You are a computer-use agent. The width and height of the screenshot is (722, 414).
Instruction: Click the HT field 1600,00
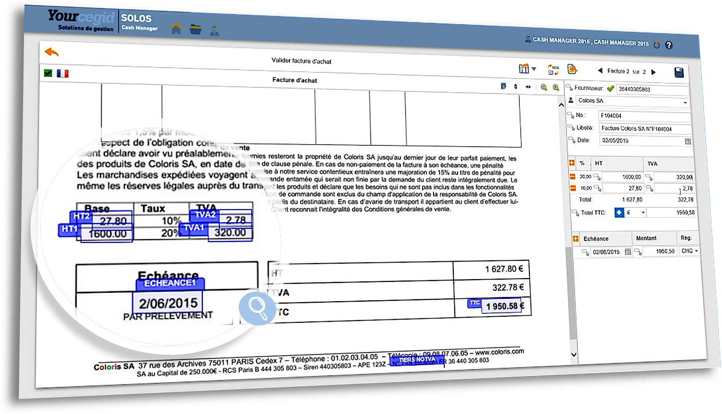(x=623, y=177)
